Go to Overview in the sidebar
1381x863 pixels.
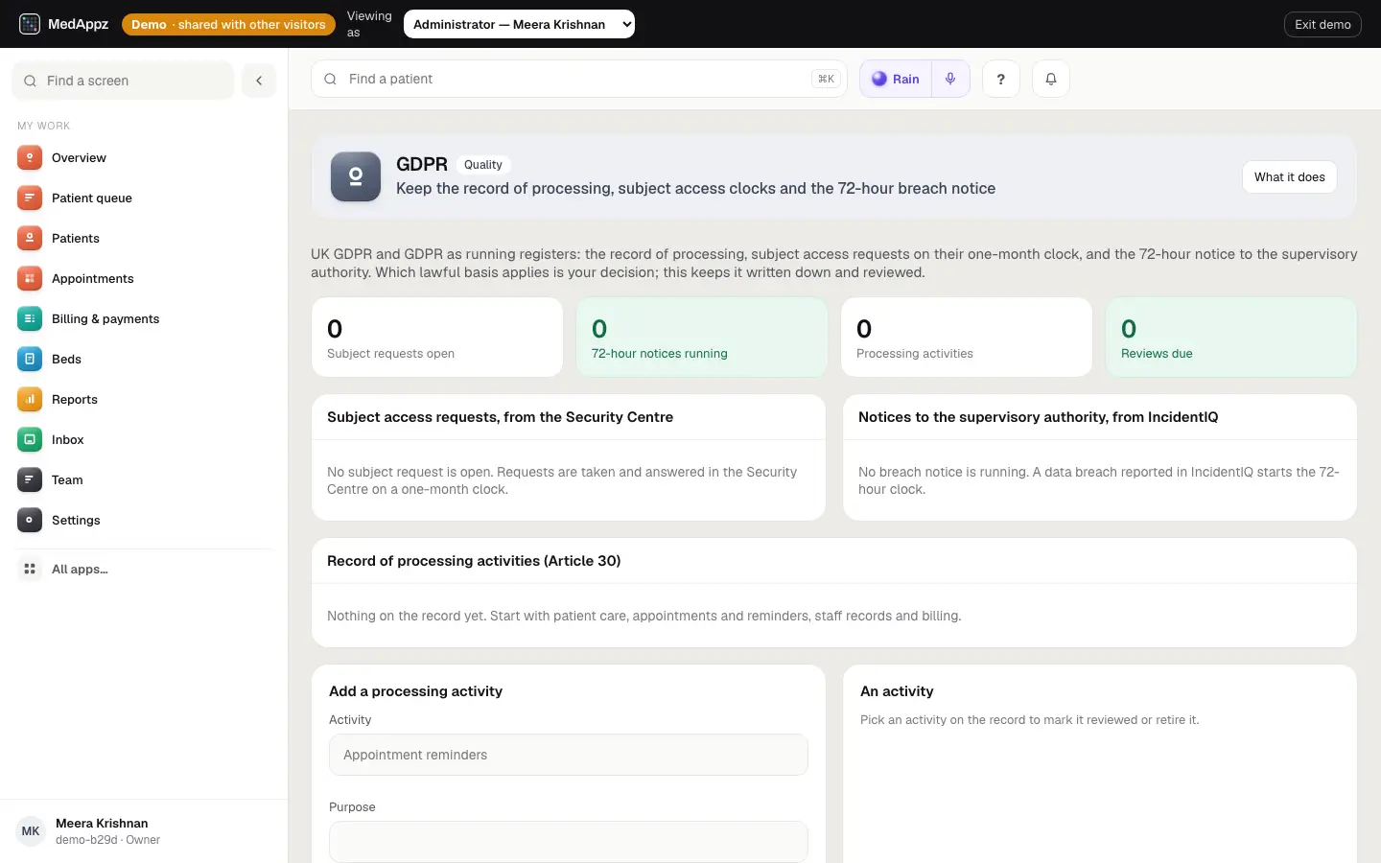(x=144, y=157)
